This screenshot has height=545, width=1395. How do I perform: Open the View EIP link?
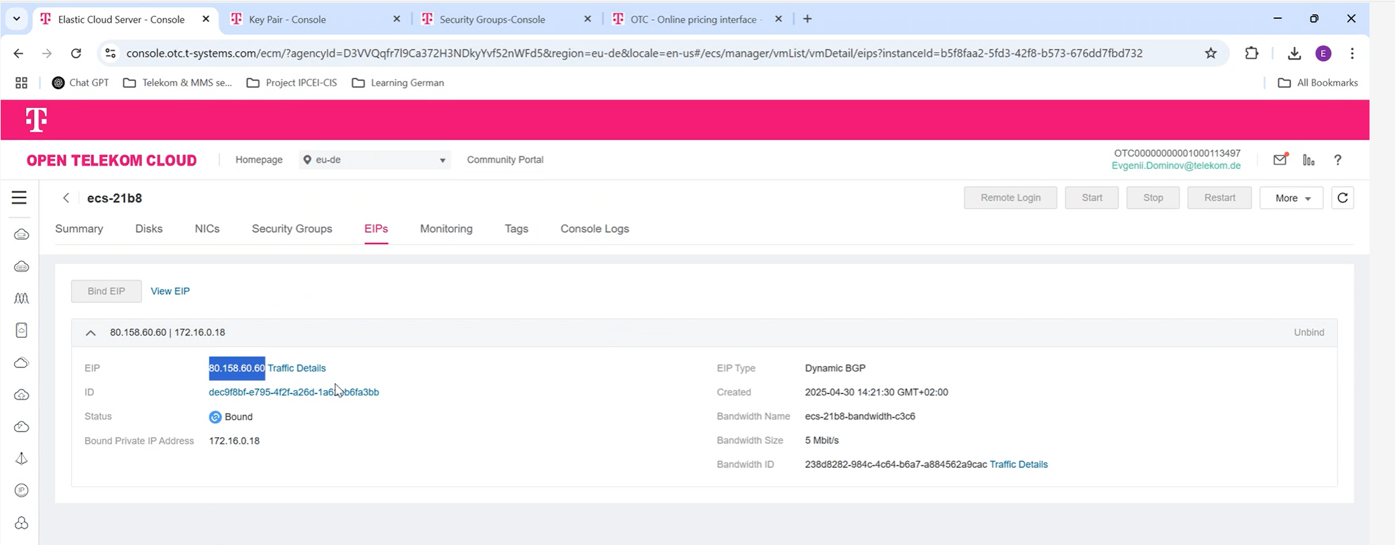170,291
